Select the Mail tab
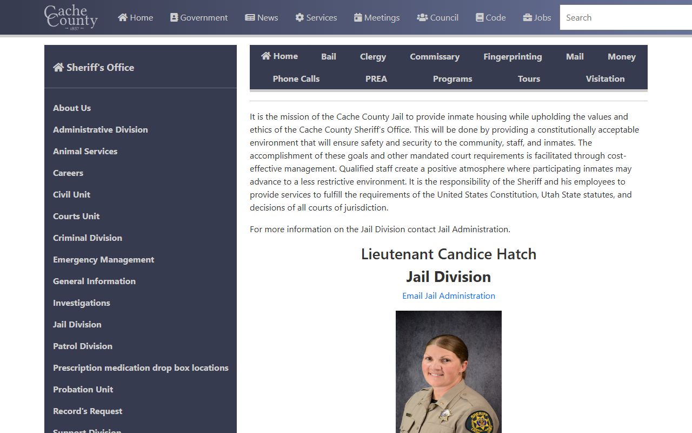This screenshot has width=692, height=433. click(575, 56)
